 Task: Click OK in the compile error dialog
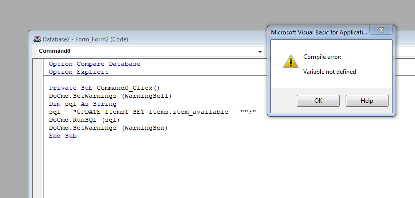click(318, 101)
